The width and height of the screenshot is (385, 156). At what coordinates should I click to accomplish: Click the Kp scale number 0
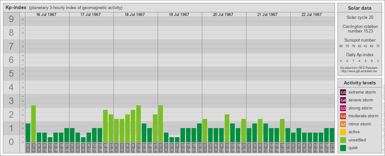(11, 142)
